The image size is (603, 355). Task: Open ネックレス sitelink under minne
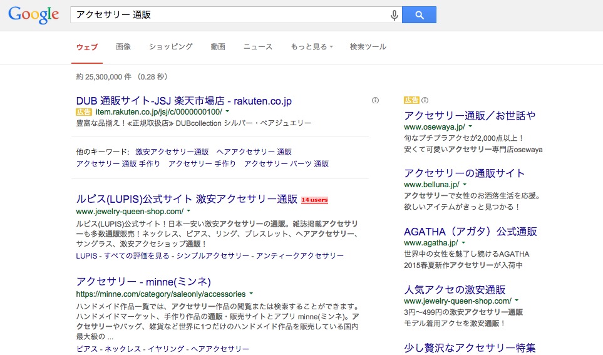pyautogui.click(x=123, y=349)
